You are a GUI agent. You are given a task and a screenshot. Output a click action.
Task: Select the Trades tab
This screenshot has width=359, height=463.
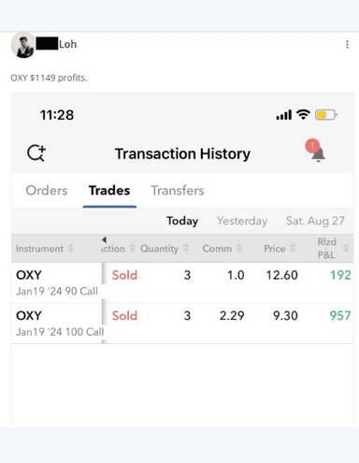109,191
